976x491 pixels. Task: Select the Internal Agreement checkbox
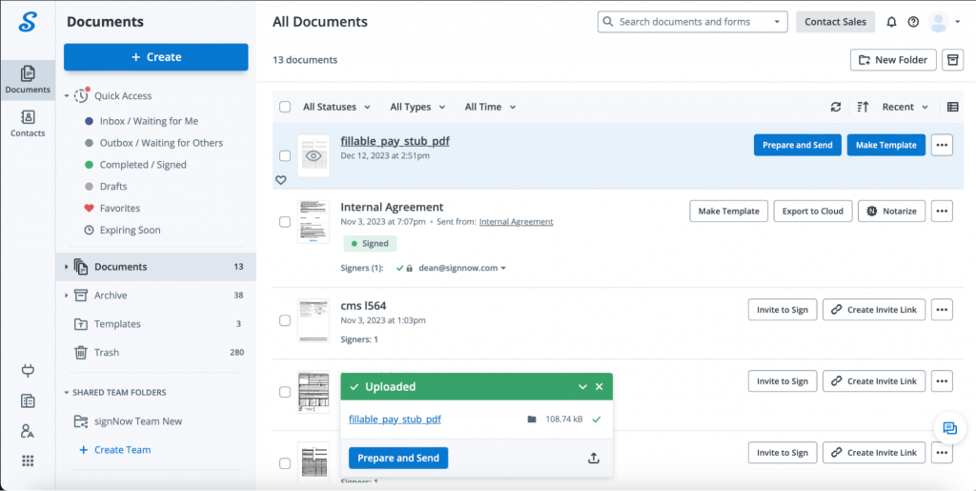pos(285,221)
